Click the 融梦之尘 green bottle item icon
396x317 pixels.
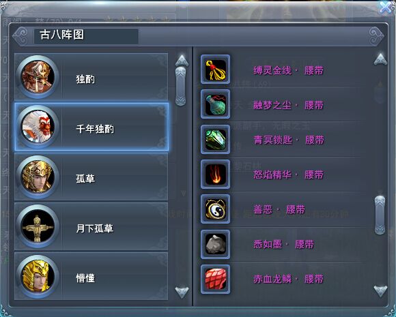(x=216, y=104)
